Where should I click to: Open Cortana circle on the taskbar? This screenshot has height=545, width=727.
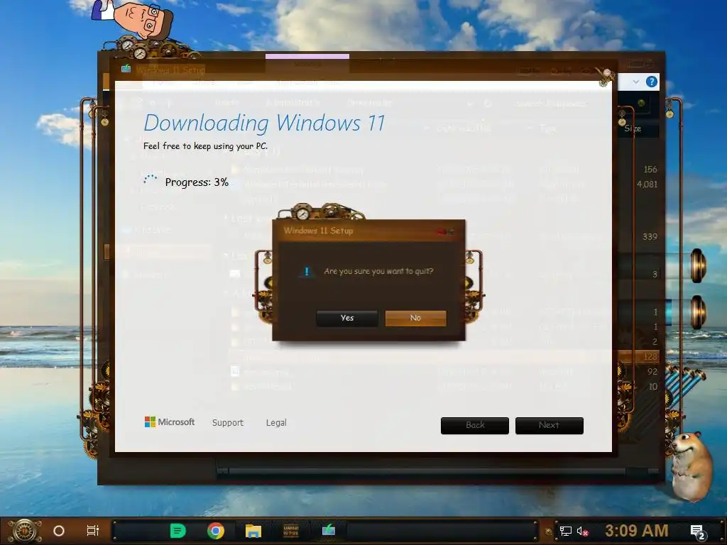59,531
